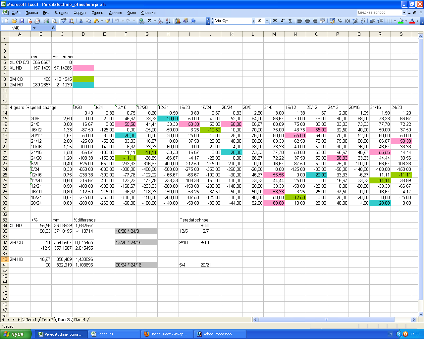Switch to Speed.xls in the taskbar
The width and height of the screenshot is (424, 339).
(114, 334)
